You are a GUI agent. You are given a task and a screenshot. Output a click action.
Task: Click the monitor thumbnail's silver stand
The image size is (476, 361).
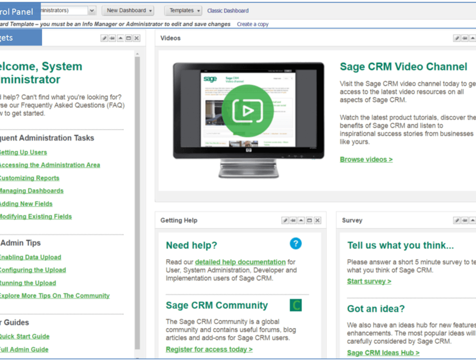pos(248,169)
